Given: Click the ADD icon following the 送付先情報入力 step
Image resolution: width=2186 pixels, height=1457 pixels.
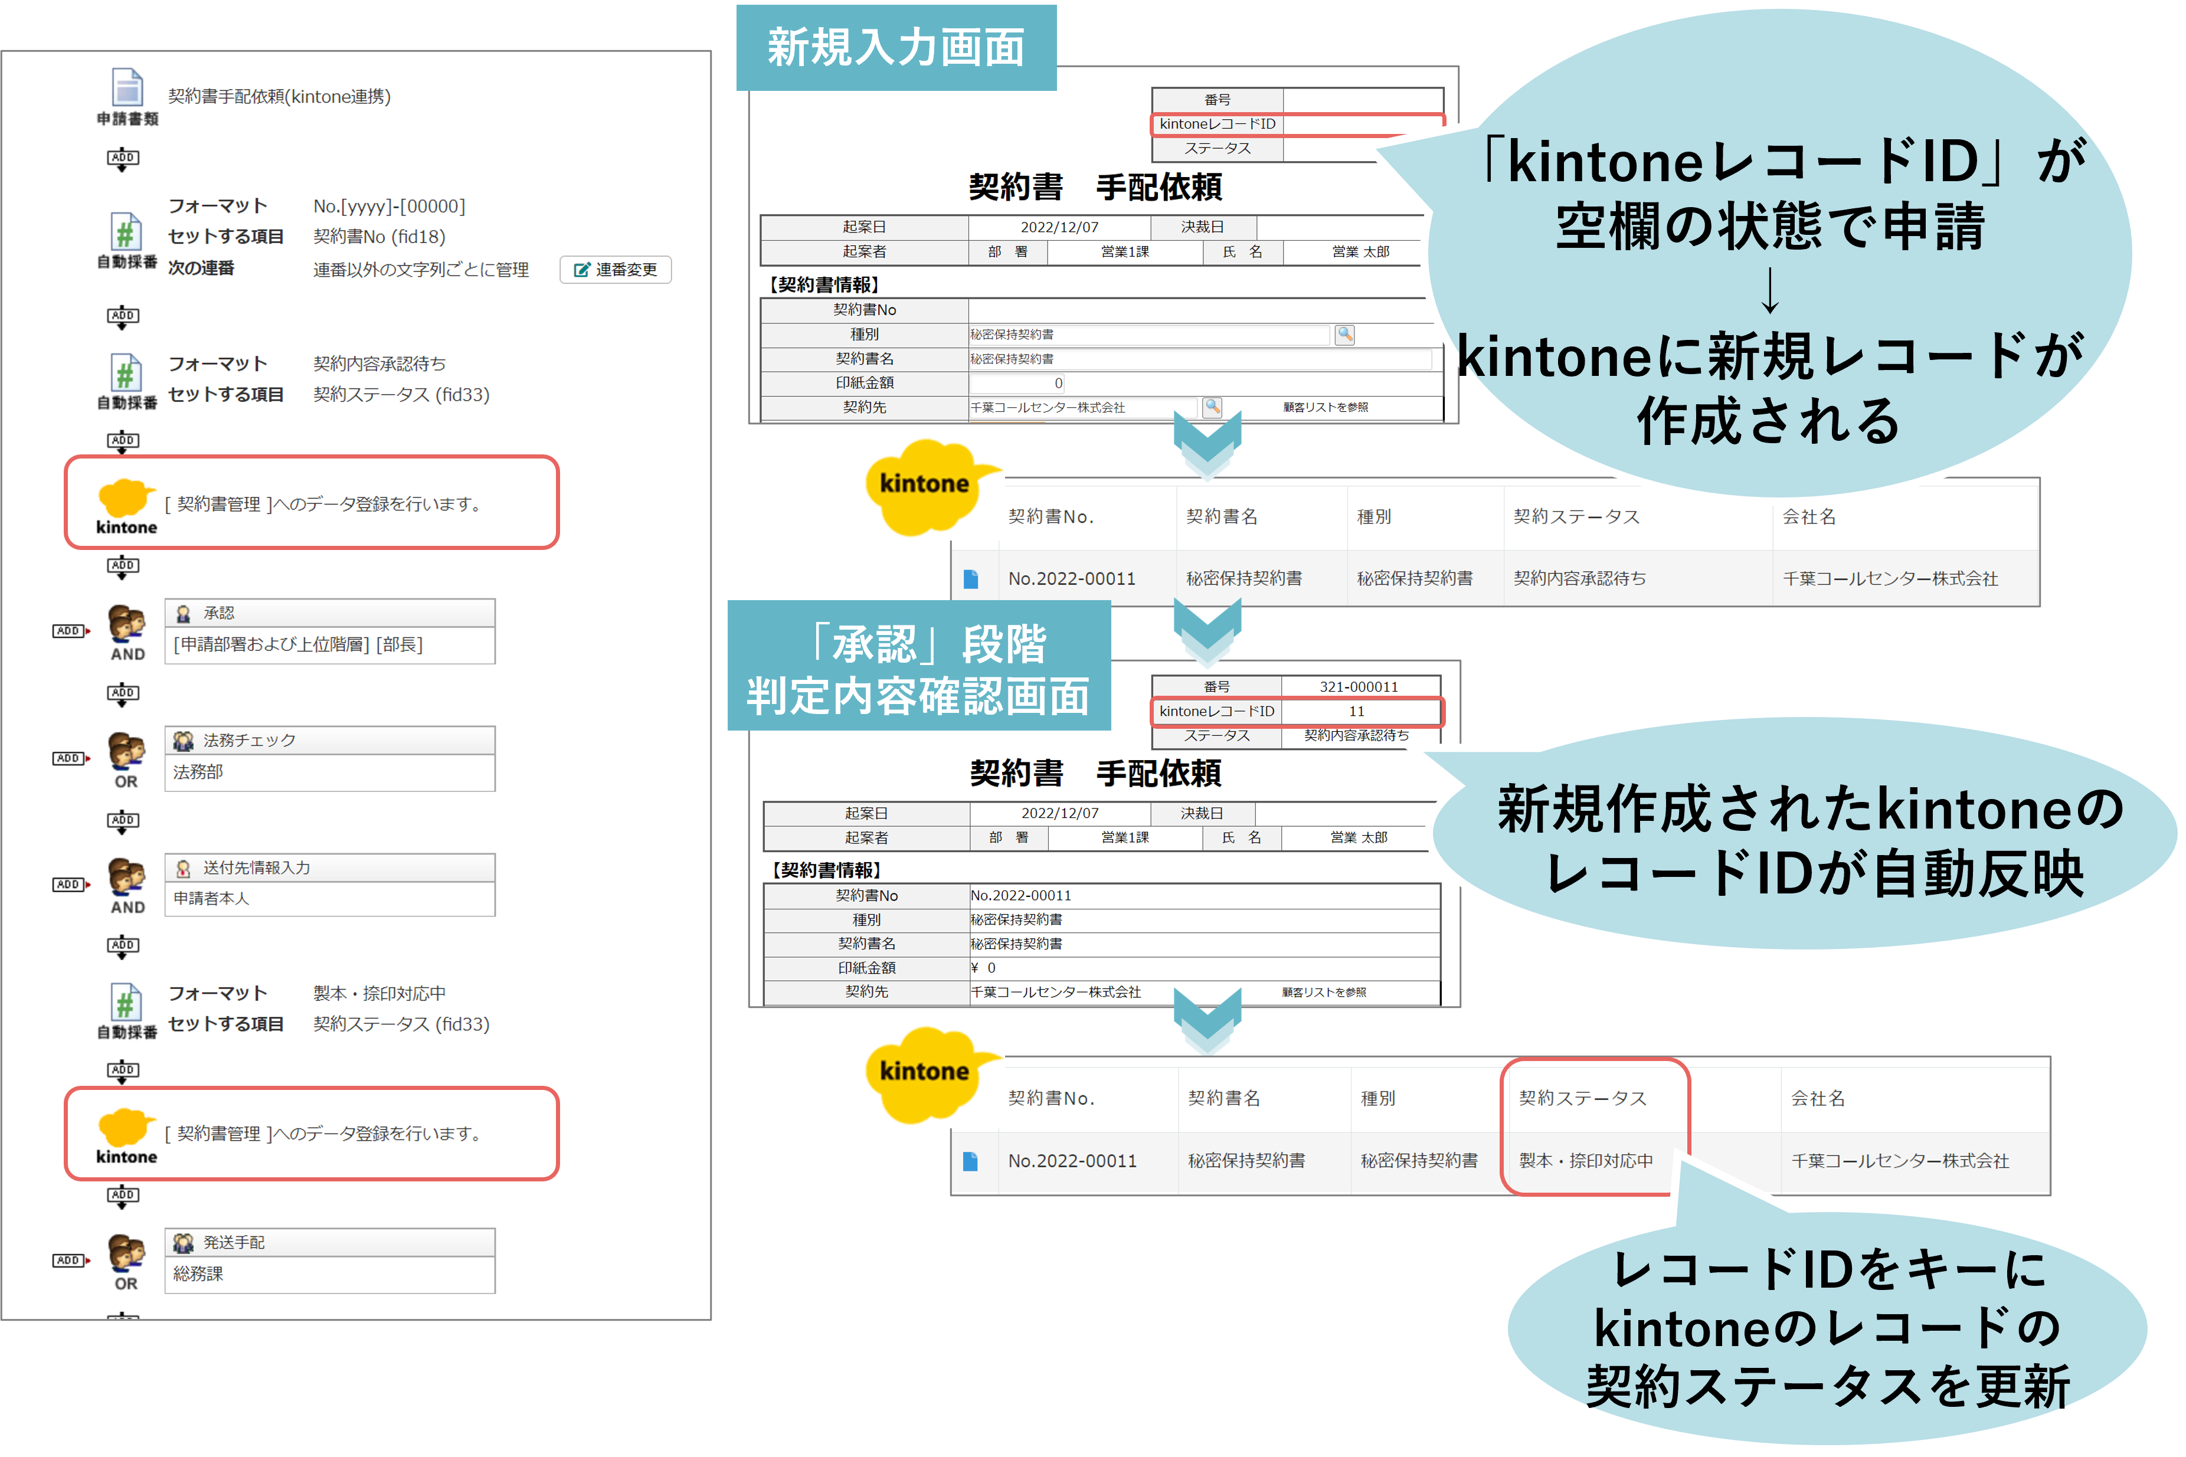Looking at the screenshot, I should [x=123, y=947].
